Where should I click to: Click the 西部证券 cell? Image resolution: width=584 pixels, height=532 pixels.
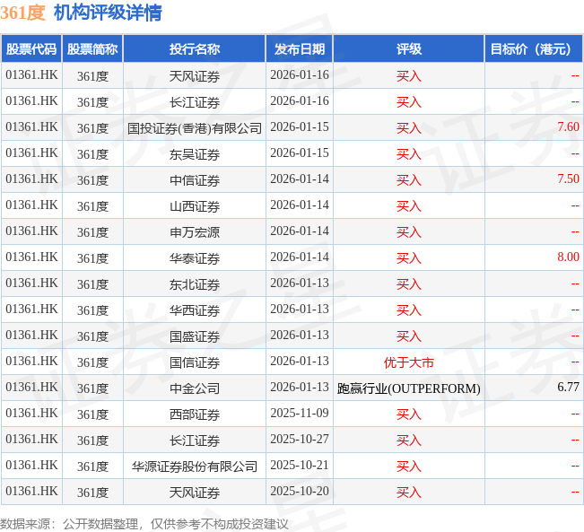tap(195, 414)
